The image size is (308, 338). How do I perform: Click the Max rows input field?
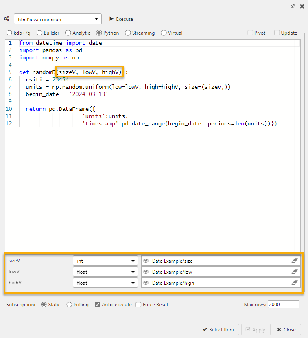pyautogui.click(x=283, y=304)
